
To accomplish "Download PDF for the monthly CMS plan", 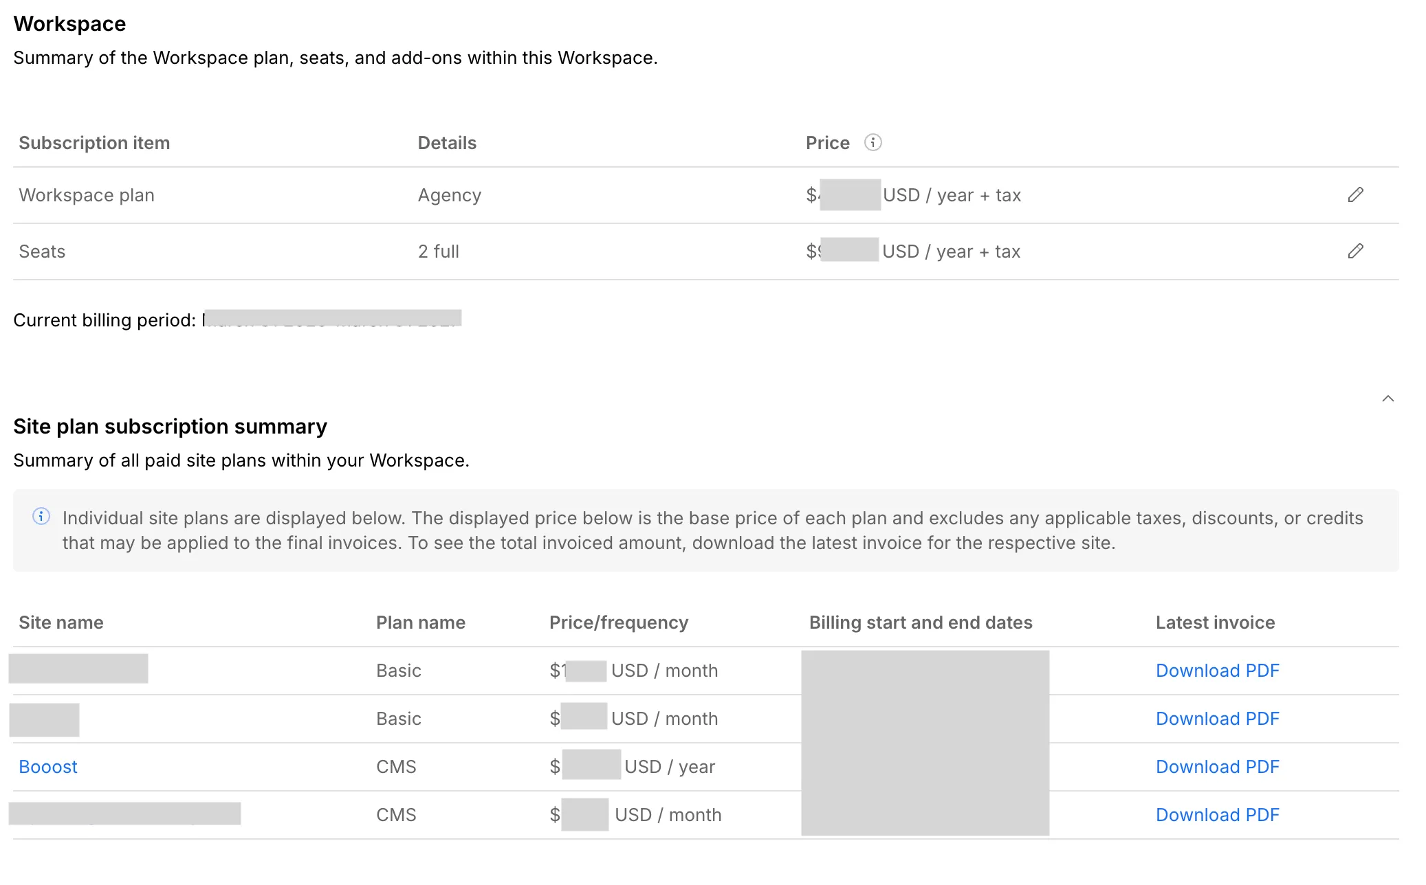I will (1217, 815).
